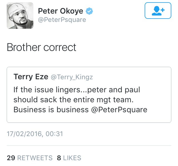Open Peter Okoye's profile avatar
This screenshot has width=178, height=166.
20,15
